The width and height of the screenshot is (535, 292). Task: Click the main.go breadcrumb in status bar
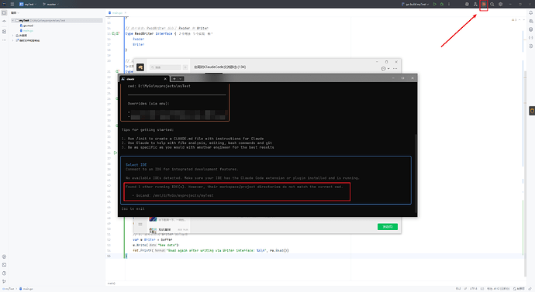coord(26,289)
